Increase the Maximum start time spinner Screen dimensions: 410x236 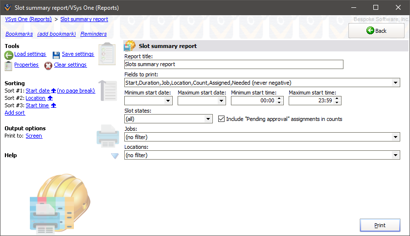pos(337,98)
